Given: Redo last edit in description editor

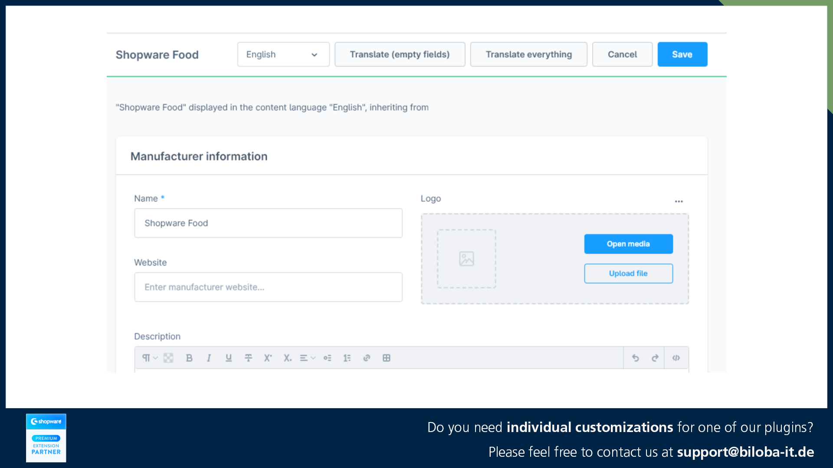Looking at the screenshot, I should pyautogui.click(x=655, y=358).
